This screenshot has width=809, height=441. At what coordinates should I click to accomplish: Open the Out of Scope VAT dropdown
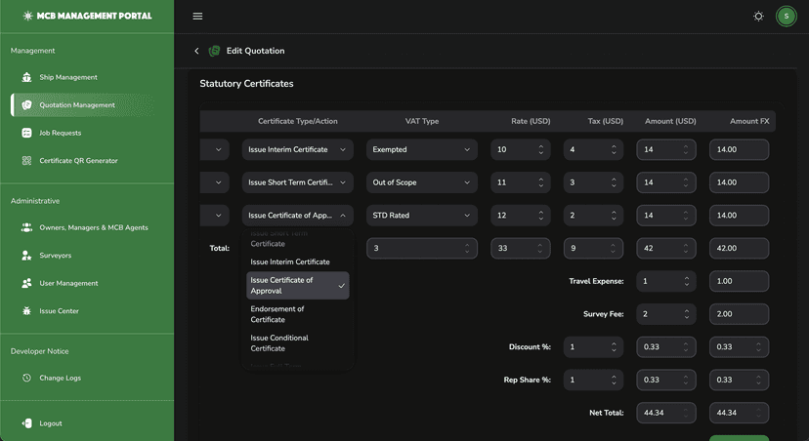pyautogui.click(x=422, y=182)
